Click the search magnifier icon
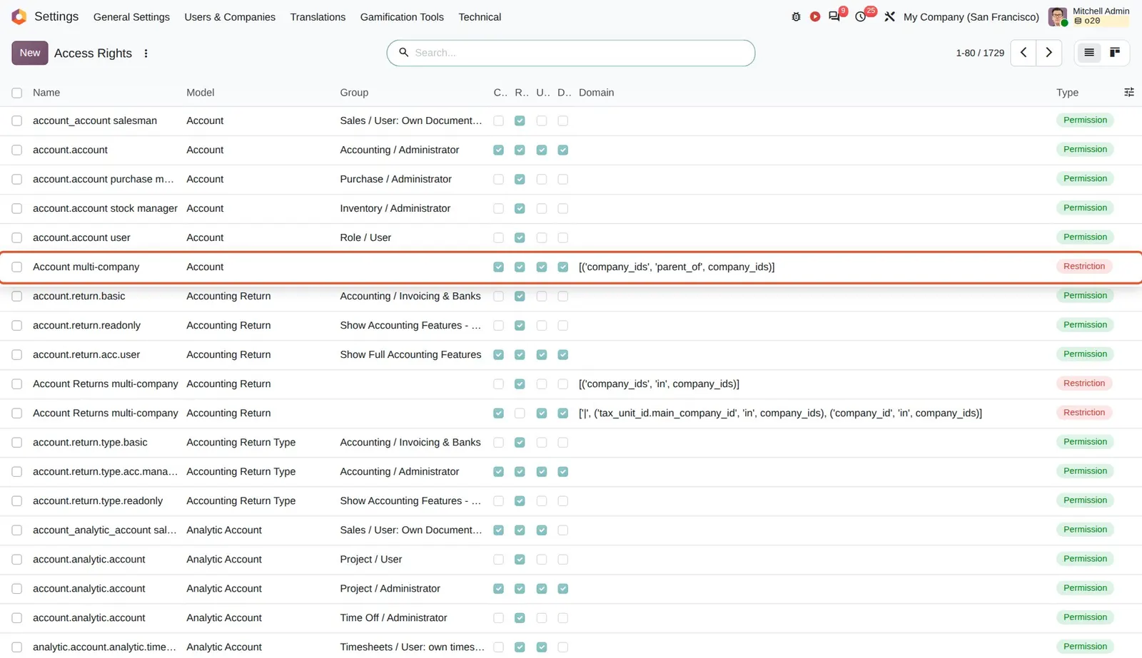The width and height of the screenshot is (1142, 658). click(403, 53)
